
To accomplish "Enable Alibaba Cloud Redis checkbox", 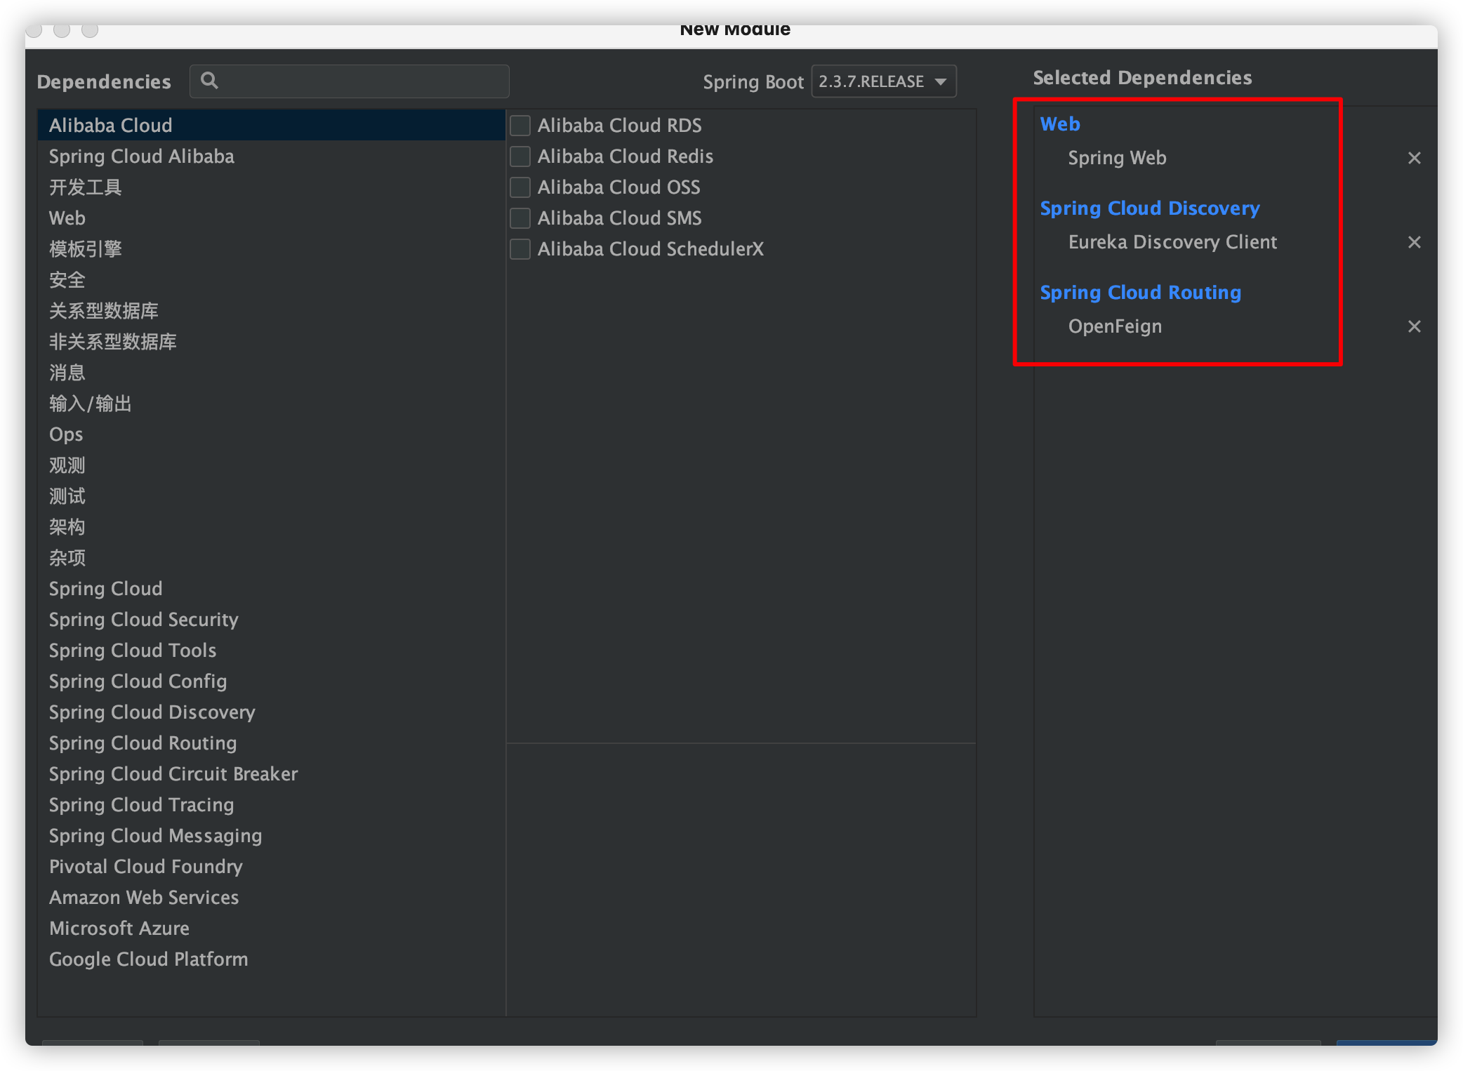I will point(519,157).
